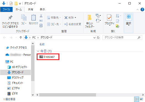Click Rename (名前の変更)

[x=73, y=24]
